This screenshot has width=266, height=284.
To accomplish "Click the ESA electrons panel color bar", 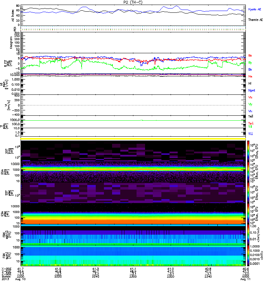I will pos(248,213).
